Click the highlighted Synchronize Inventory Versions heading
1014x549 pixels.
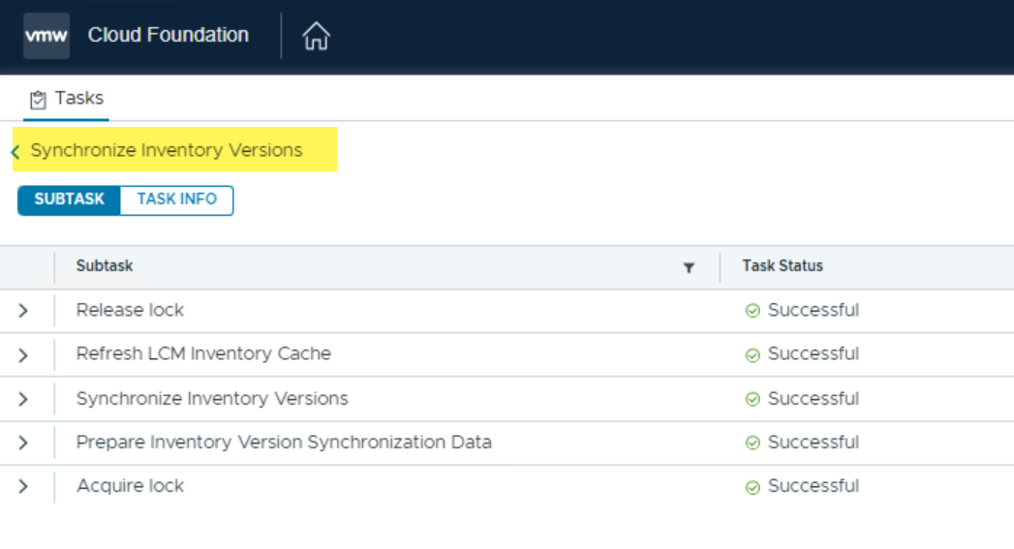coord(167,150)
